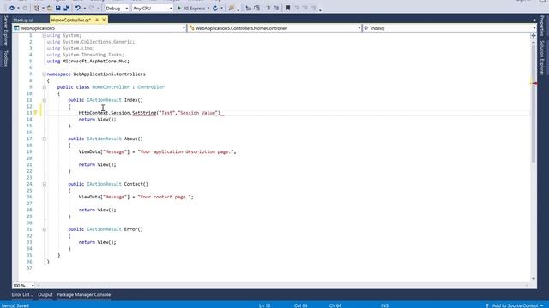Open the Output panel tab
Viewport: 549px width, 308px height.
[45, 294]
